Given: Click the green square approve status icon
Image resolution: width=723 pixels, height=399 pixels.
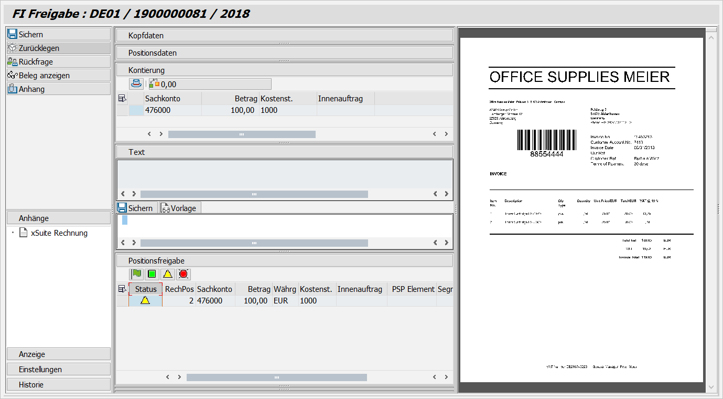Looking at the screenshot, I should pos(152,274).
